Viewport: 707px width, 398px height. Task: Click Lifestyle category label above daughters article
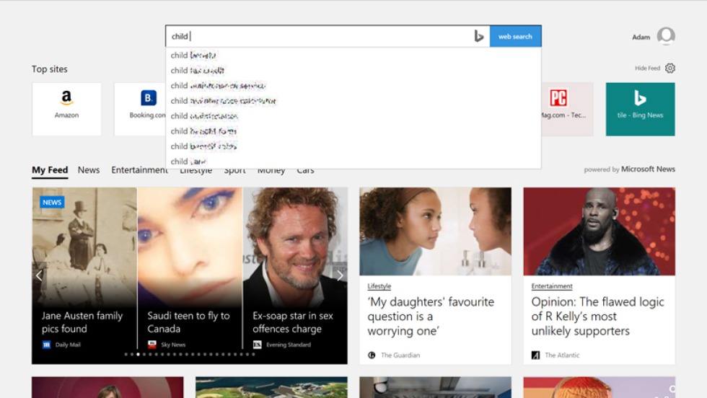point(379,286)
